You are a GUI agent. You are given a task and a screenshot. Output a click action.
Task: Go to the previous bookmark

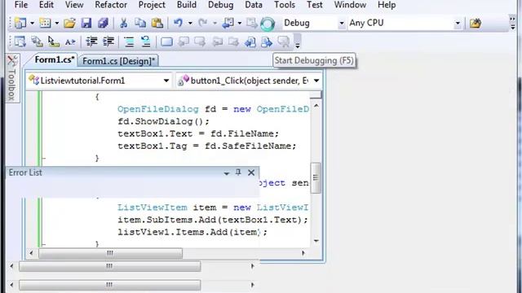pyautogui.click(x=184, y=42)
